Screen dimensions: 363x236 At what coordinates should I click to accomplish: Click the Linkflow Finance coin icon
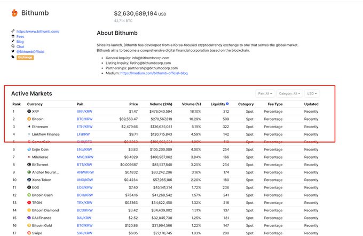pyautogui.click(x=29, y=134)
